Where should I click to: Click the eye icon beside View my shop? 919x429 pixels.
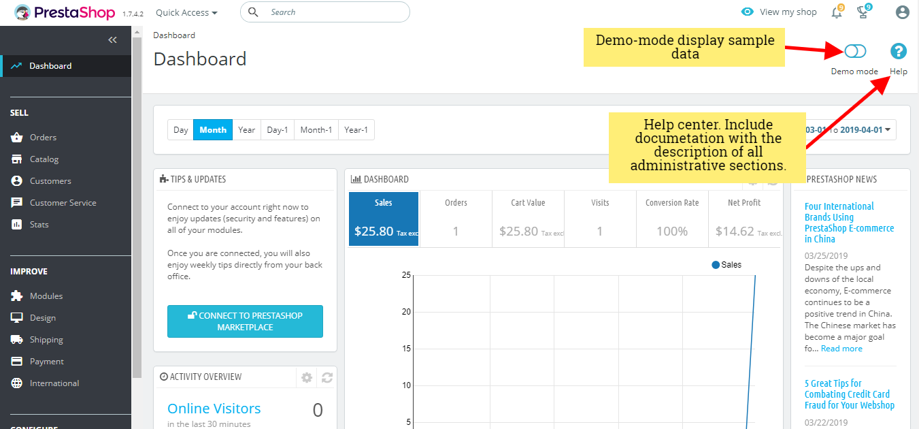[748, 12]
